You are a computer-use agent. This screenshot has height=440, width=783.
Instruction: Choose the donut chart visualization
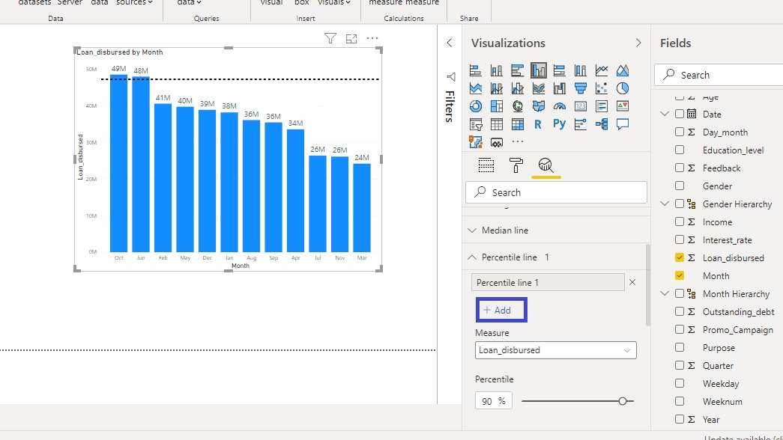pyautogui.click(x=476, y=106)
